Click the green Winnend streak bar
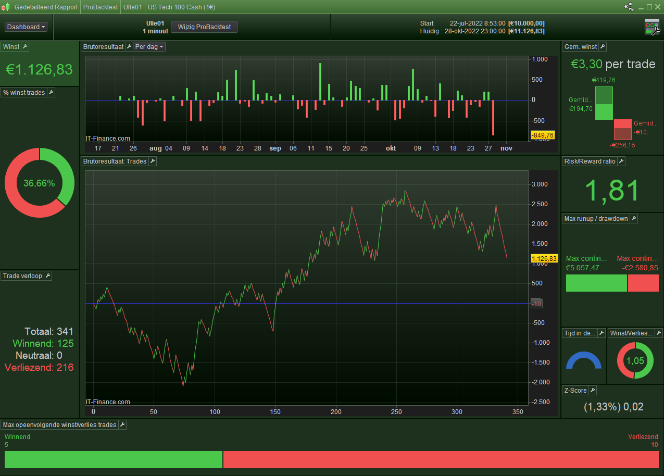The height and width of the screenshot is (476, 664). click(114, 459)
